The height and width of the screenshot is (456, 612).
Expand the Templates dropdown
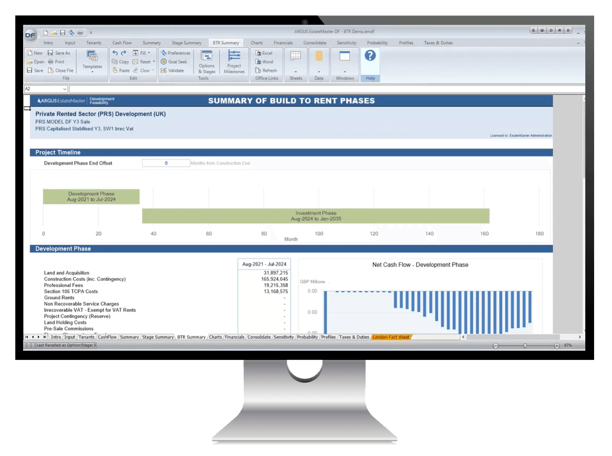coord(92,71)
